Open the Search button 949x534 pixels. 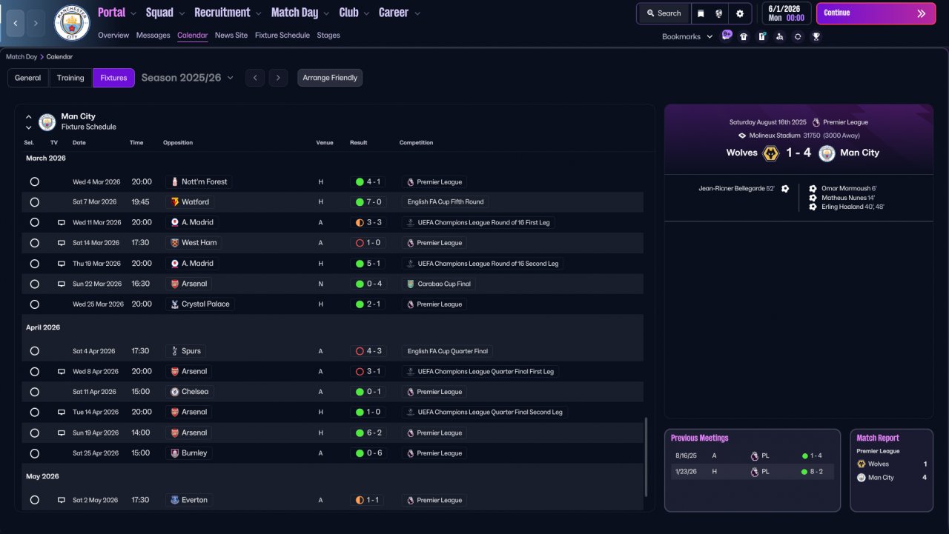[663, 13]
